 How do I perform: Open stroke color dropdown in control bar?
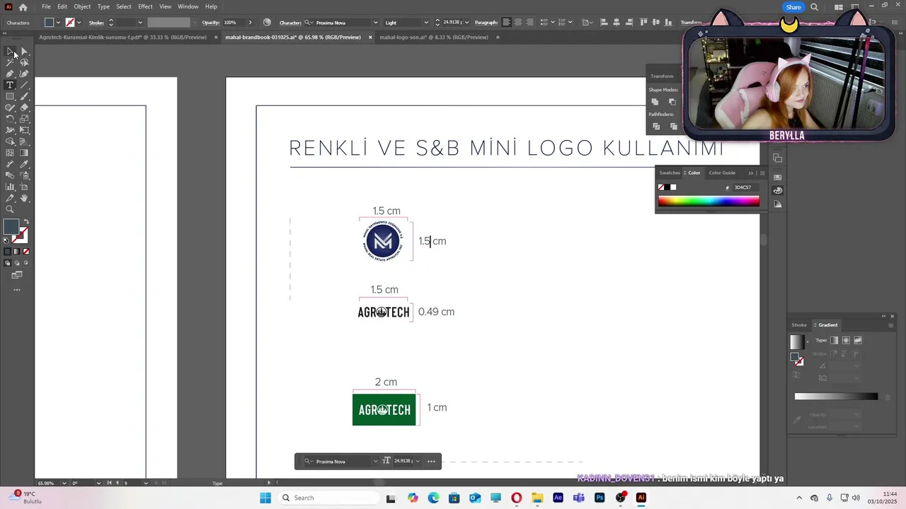pos(78,23)
